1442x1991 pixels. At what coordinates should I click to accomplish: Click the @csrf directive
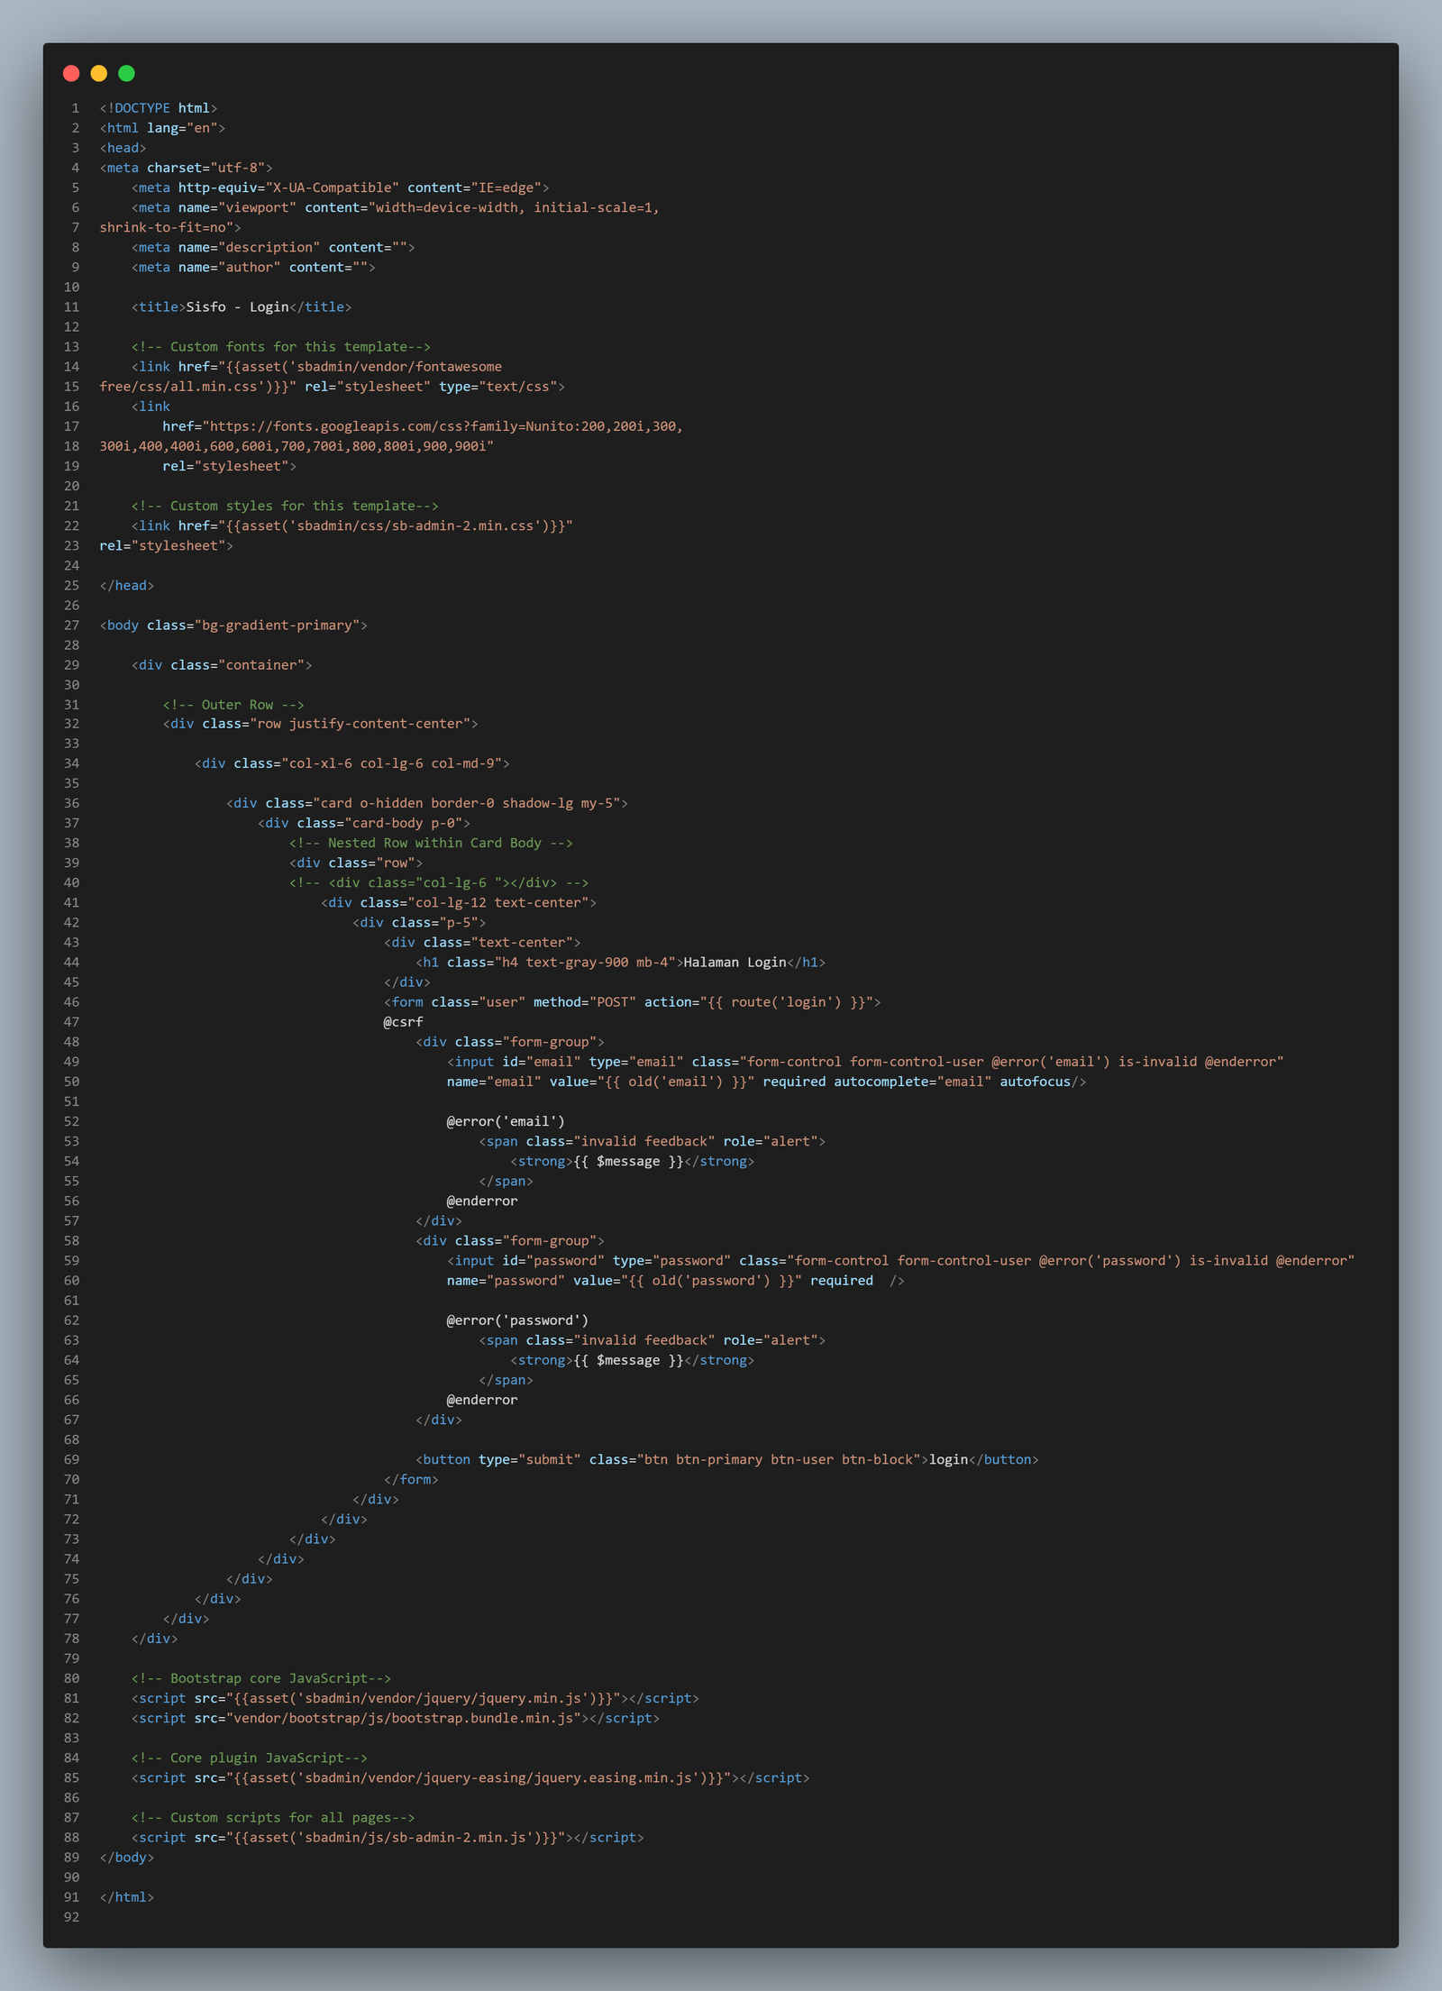[x=404, y=1021]
